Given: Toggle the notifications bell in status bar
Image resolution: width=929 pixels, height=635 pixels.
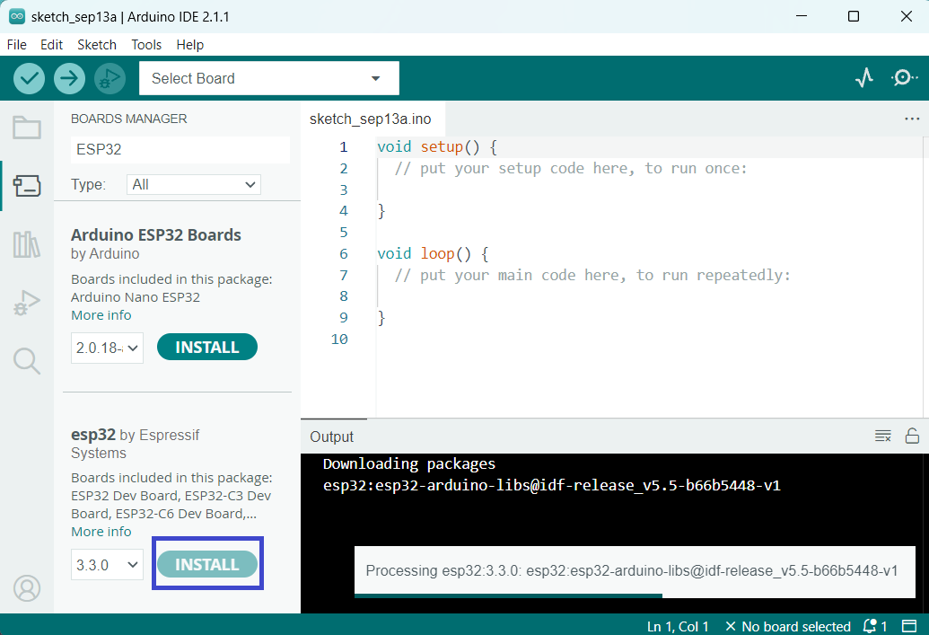Looking at the screenshot, I should [867, 626].
